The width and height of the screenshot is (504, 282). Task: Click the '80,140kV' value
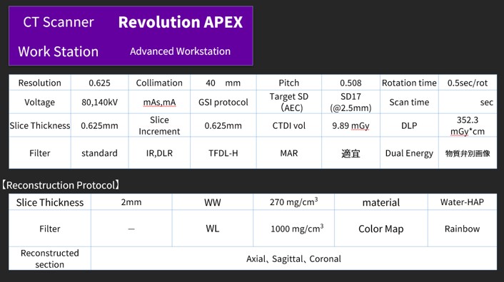click(99, 102)
